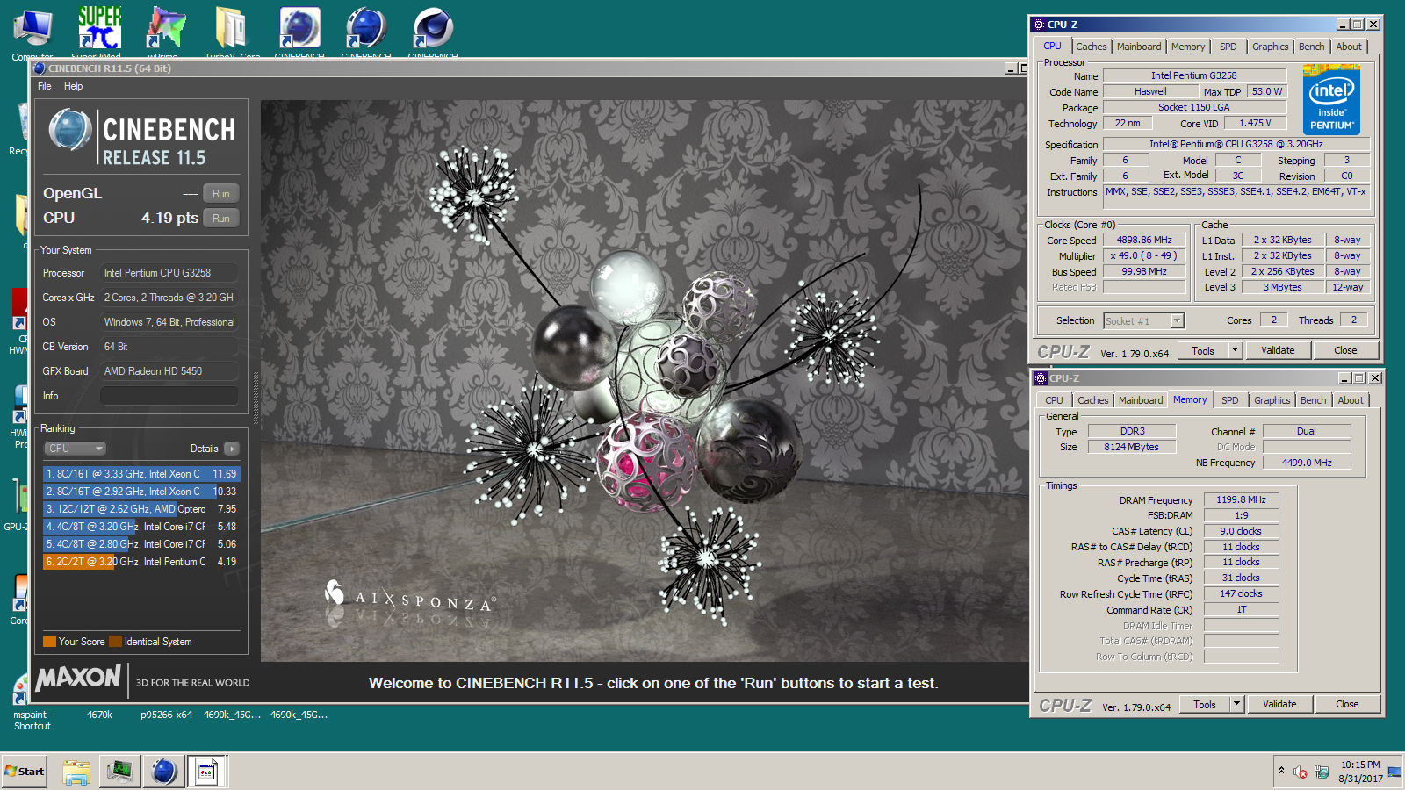
Task: Click the network tray icon
Action: click(1322, 772)
